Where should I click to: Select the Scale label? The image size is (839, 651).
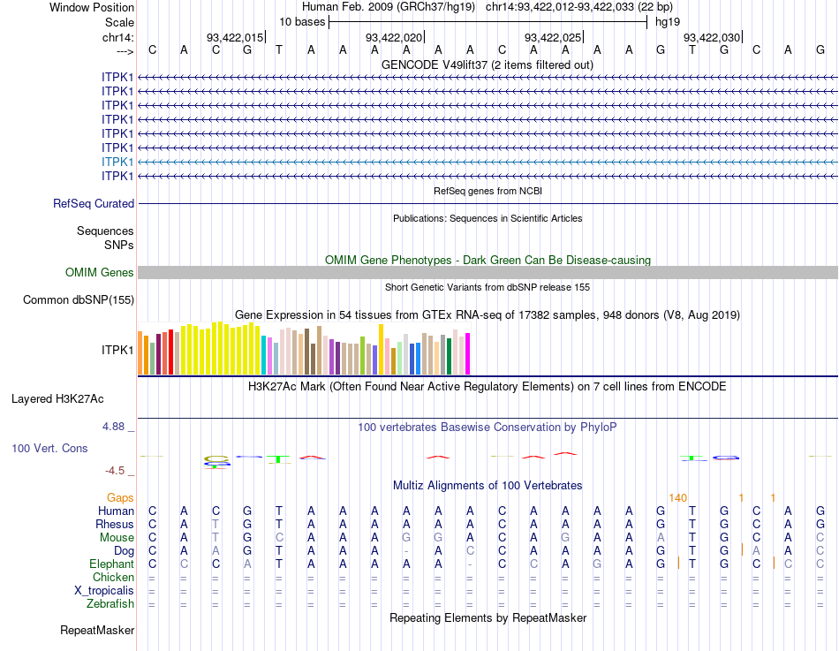[x=119, y=22]
